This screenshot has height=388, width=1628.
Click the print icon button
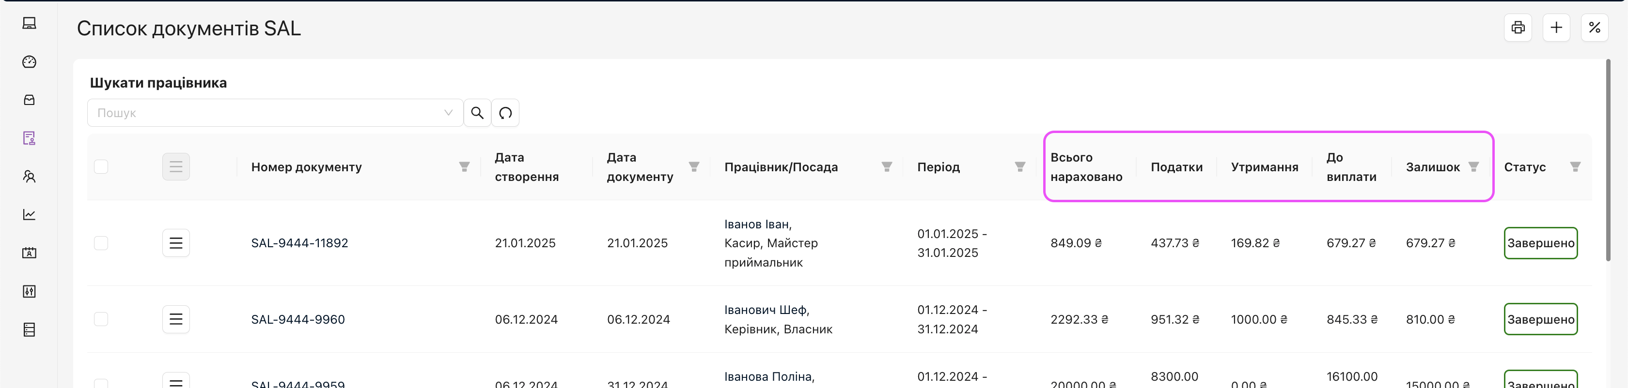coord(1518,28)
